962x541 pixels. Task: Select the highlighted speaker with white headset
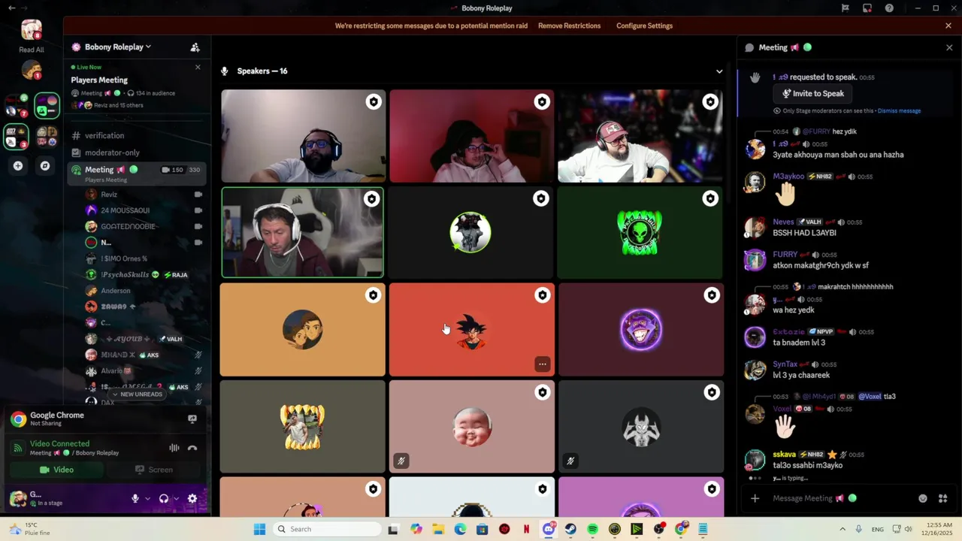click(x=302, y=233)
